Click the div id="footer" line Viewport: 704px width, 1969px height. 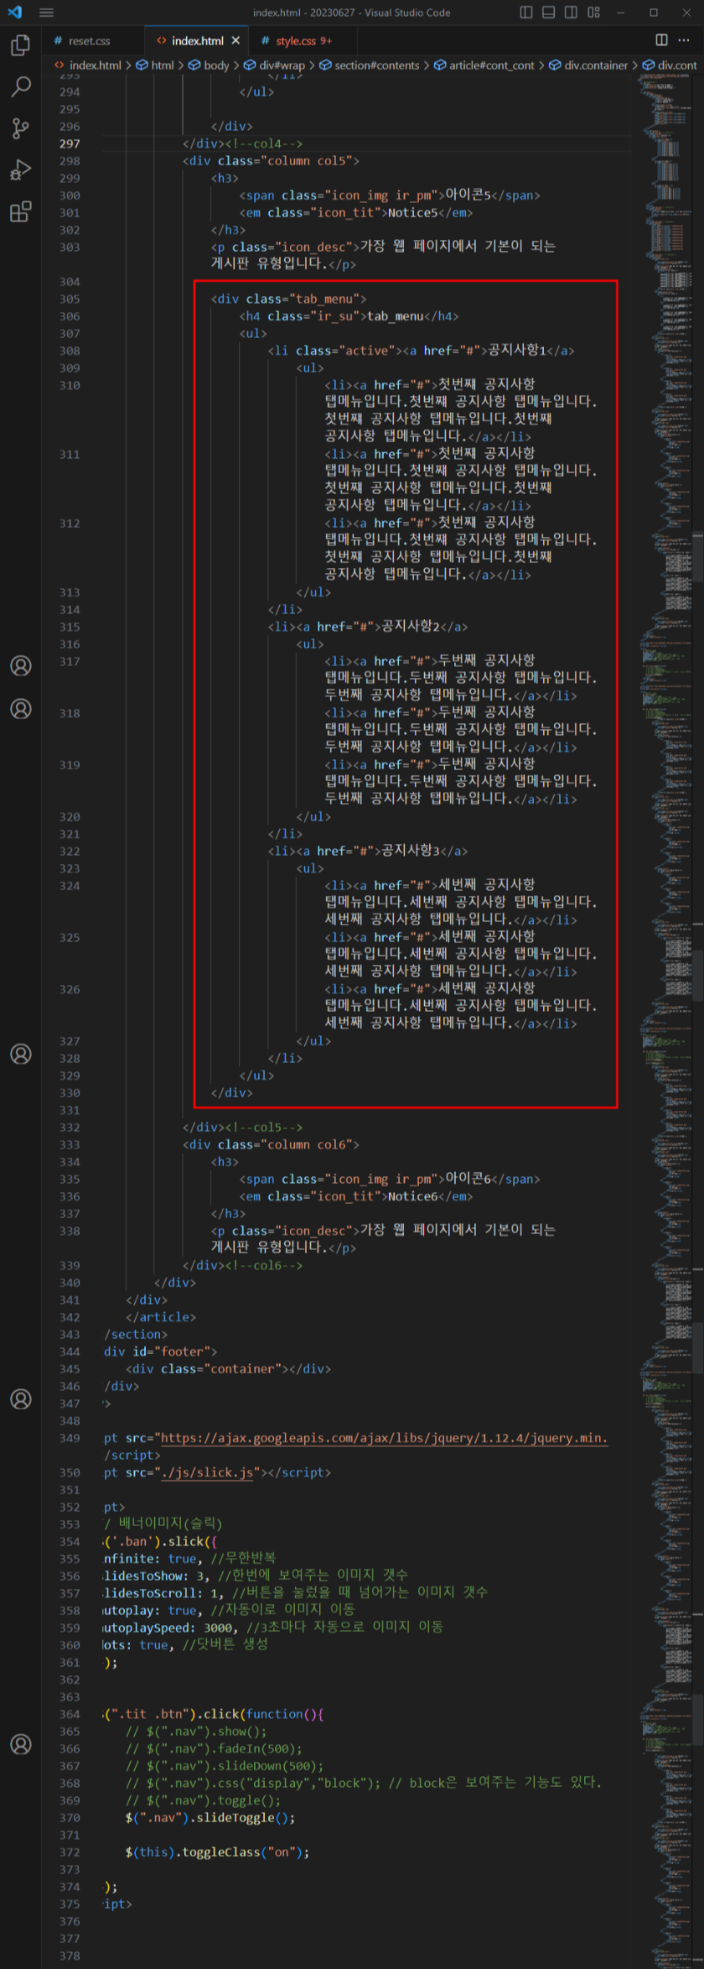(x=160, y=1352)
